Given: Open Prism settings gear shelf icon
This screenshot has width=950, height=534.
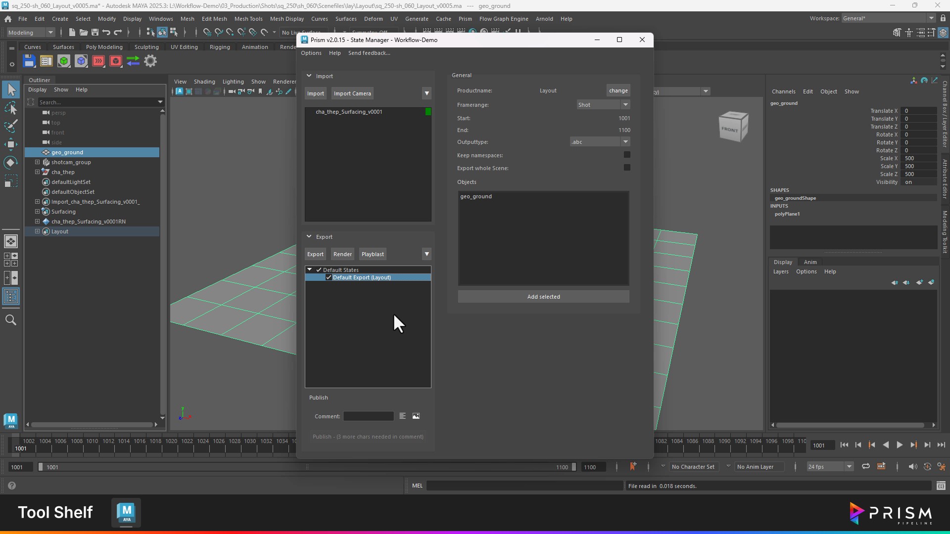Looking at the screenshot, I should pyautogui.click(x=150, y=61).
